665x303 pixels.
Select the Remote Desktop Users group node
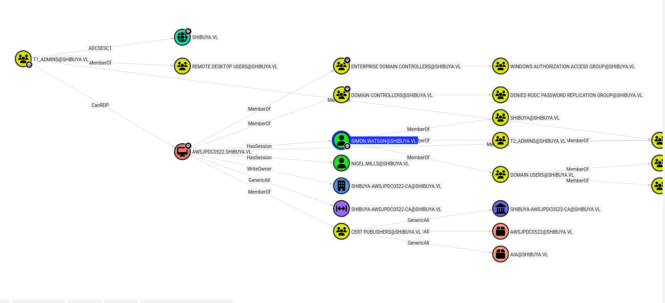tap(182, 66)
